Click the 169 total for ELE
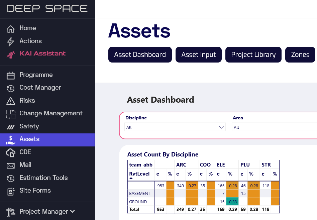 point(221,209)
